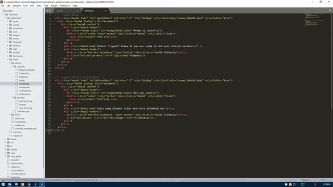Collapse the views folder

pyautogui.click(x=8, y=59)
